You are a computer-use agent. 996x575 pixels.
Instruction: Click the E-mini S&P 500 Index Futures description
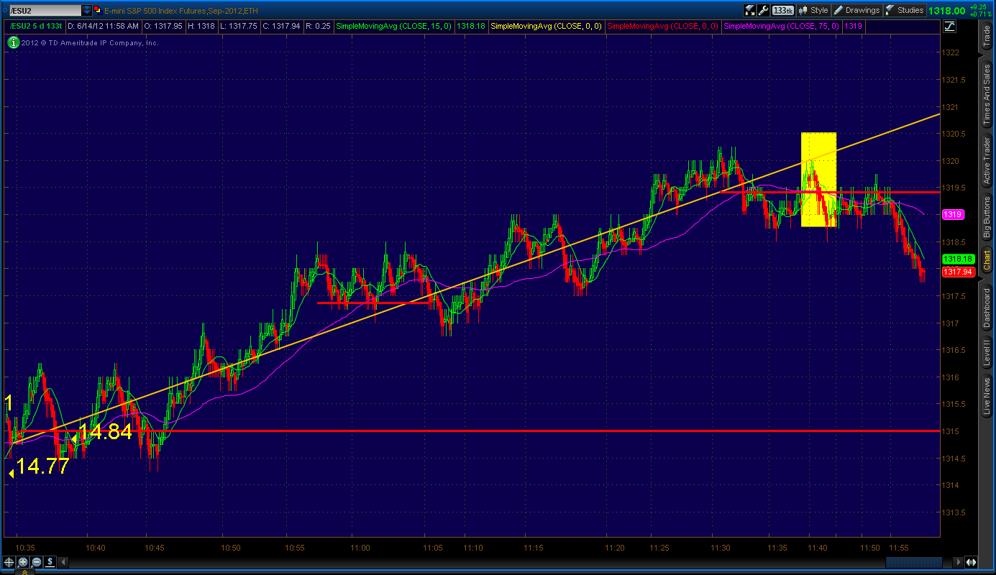[181, 11]
